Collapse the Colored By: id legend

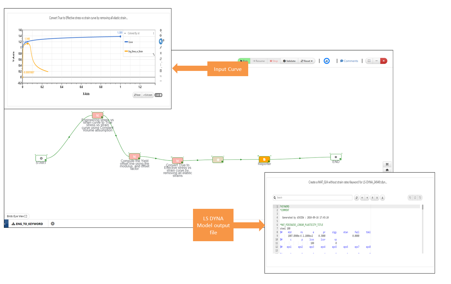coord(125,33)
